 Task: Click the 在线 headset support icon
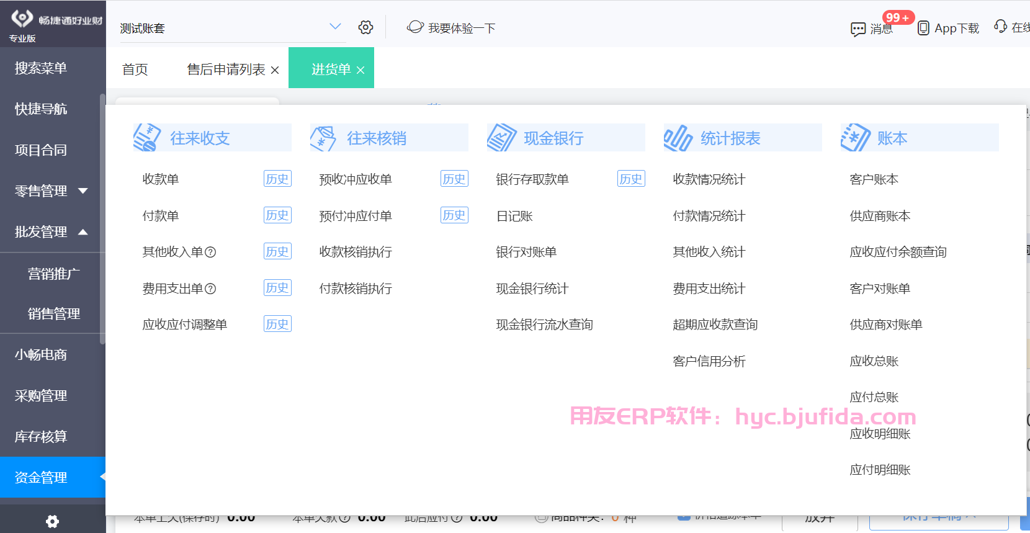pos(1000,27)
